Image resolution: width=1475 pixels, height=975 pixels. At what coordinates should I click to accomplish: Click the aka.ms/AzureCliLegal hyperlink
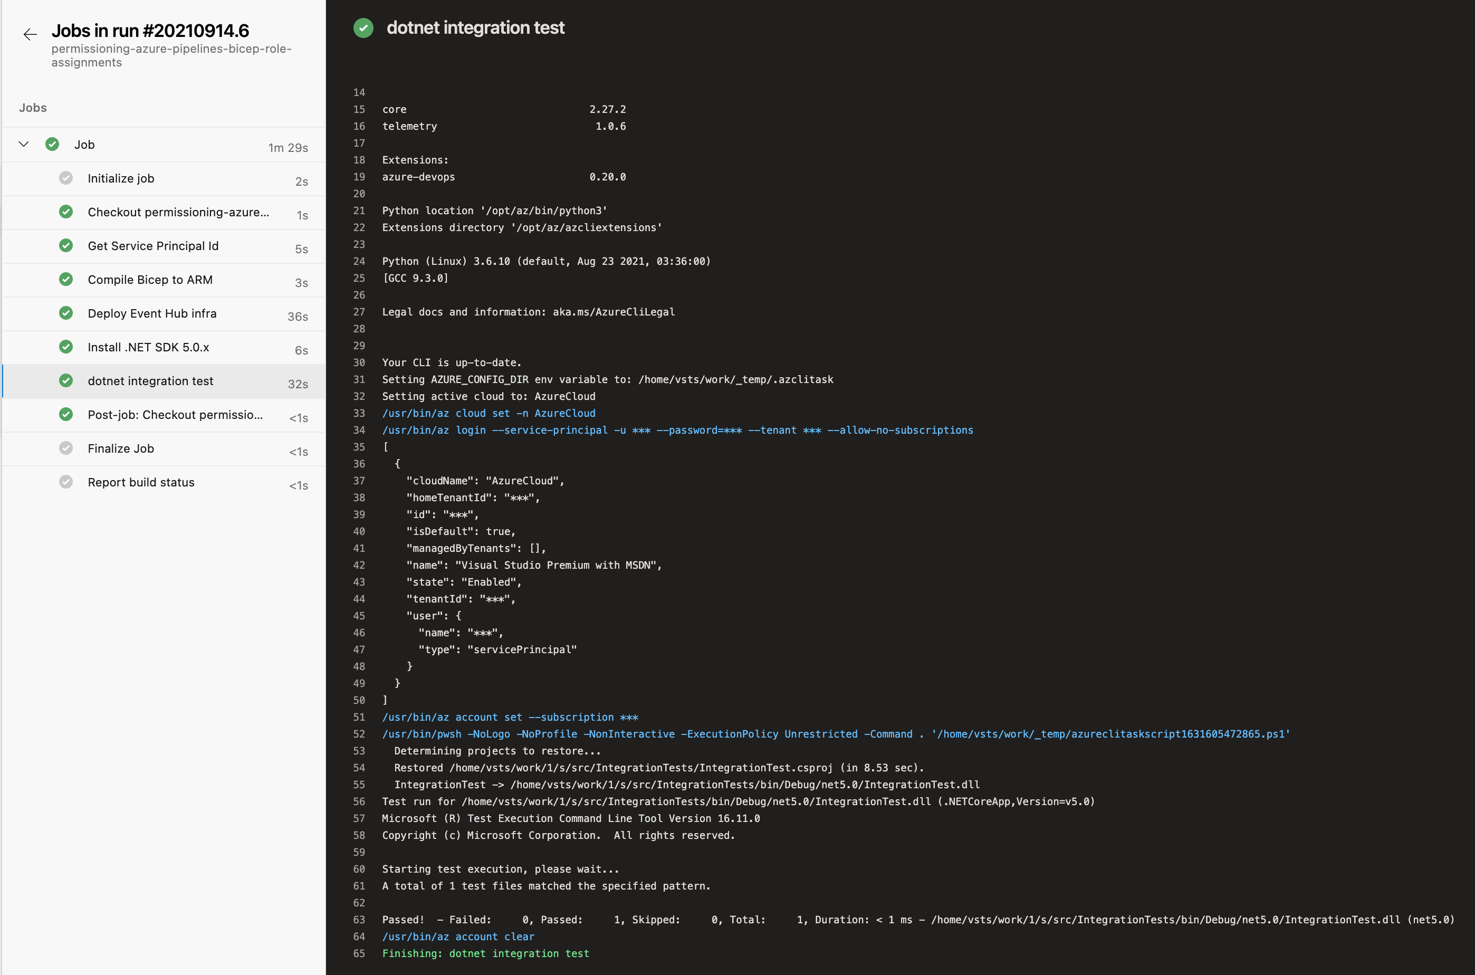point(615,312)
